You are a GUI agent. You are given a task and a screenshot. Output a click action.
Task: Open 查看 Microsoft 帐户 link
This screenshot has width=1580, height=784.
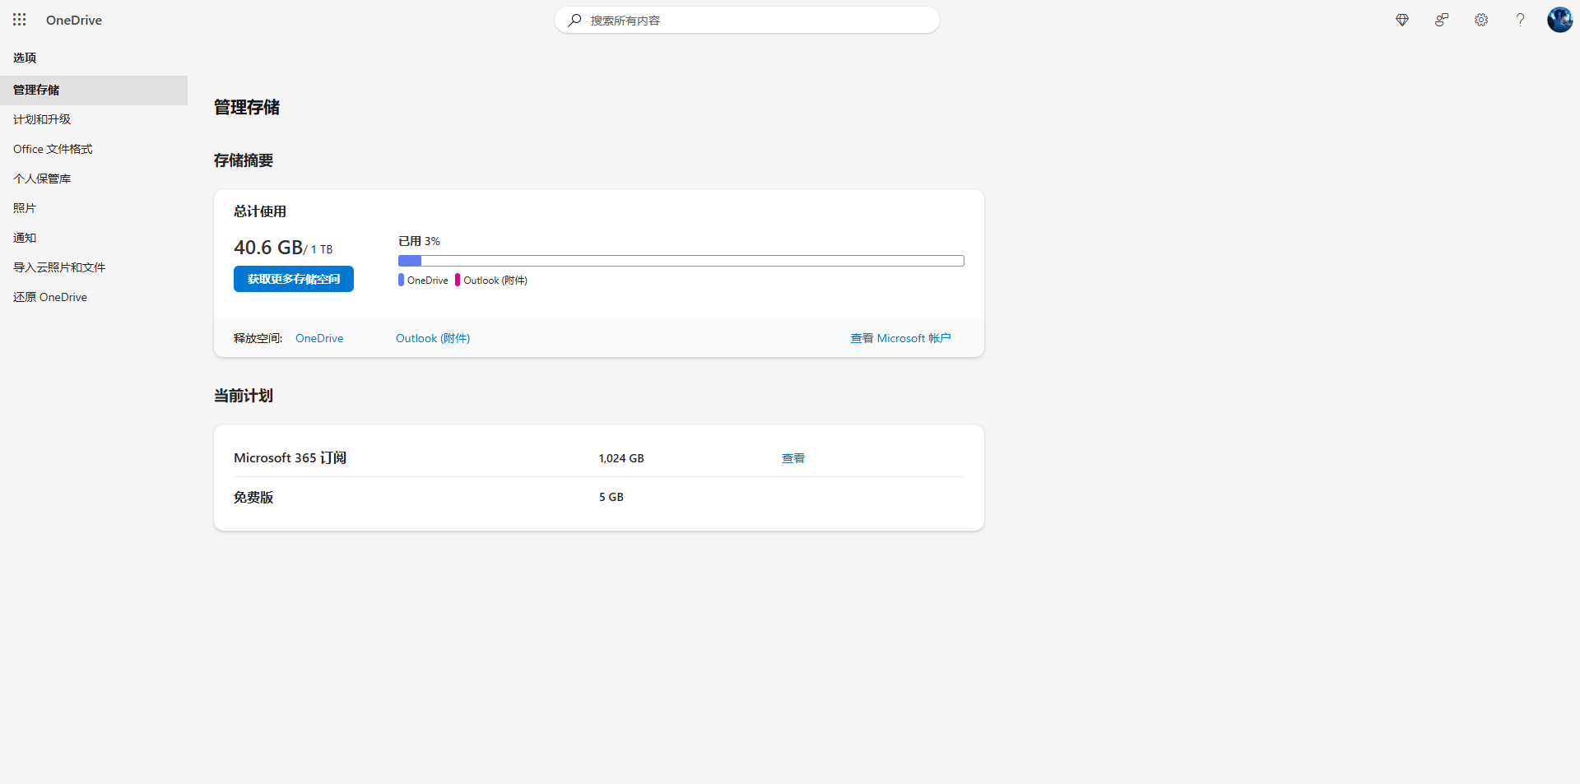[900, 338]
